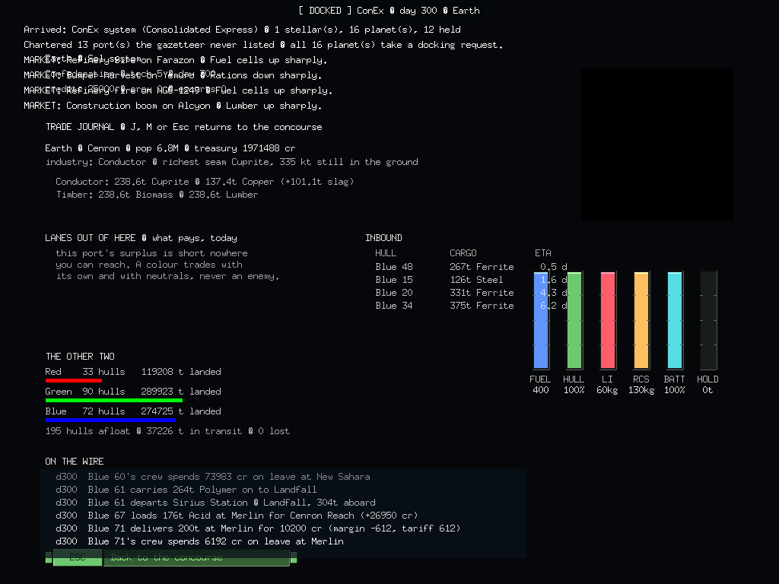Click the 'TRADE JOURNAL' heading
This screenshot has height=584, width=779.
pyautogui.click(x=80, y=127)
